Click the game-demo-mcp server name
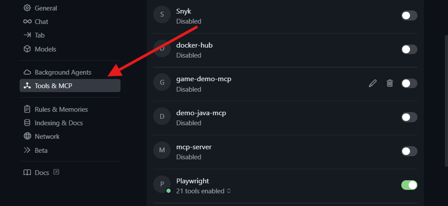The width and height of the screenshot is (448, 206). [203, 79]
